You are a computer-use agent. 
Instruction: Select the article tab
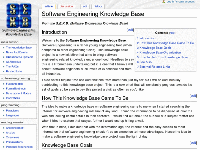[x=49, y=6]
